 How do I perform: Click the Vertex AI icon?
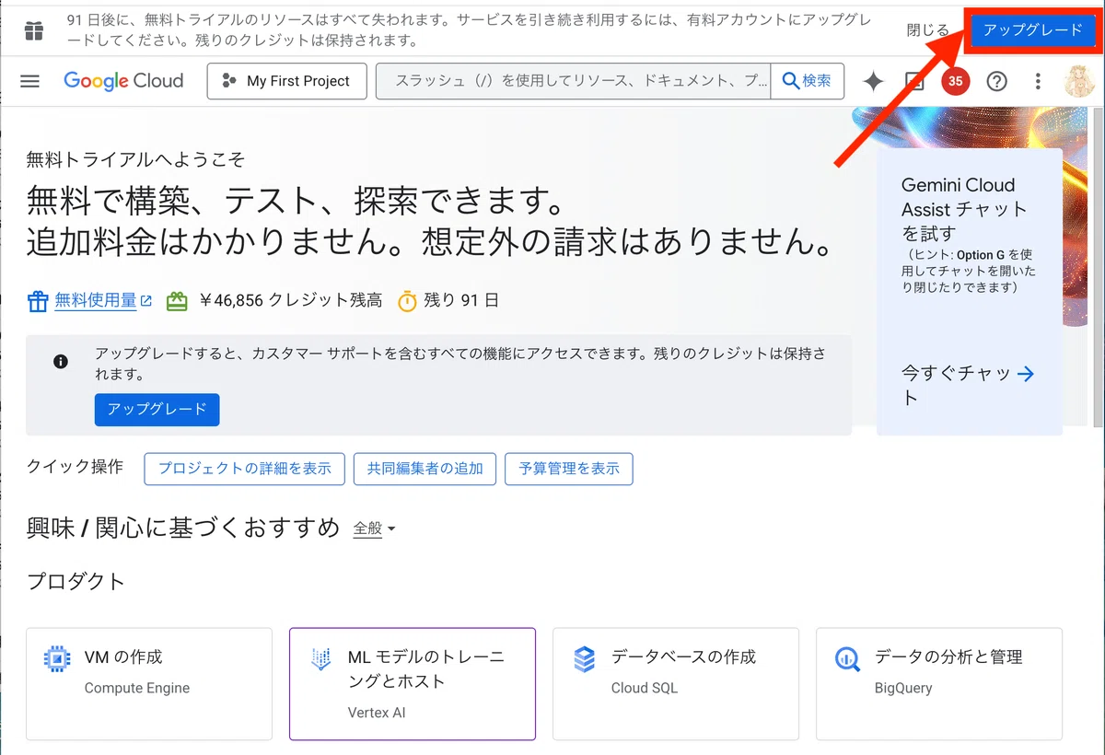320,659
